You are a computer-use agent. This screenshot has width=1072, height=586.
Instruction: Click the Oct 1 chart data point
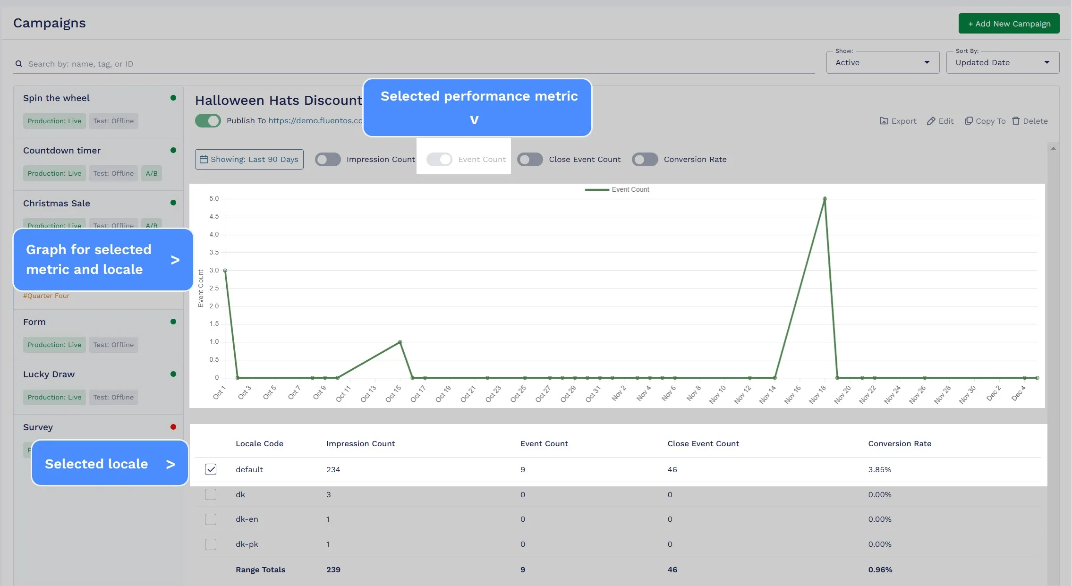pos(225,271)
